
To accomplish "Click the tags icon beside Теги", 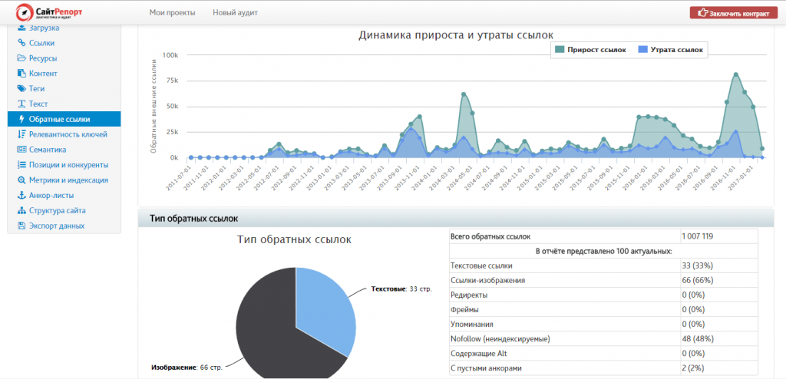I will tap(21, 89).
